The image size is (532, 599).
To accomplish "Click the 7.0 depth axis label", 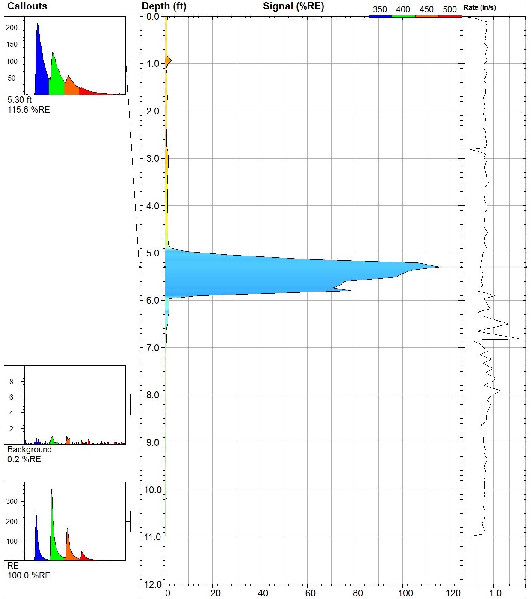I will coord(153,348).
